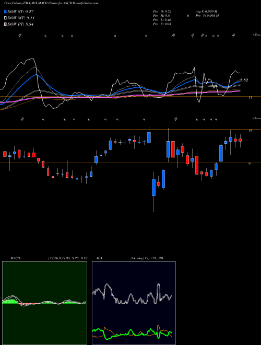Click the 8.82 value label on the EMA line
This screenshot has width=261, height=345.
click(244, 80)
